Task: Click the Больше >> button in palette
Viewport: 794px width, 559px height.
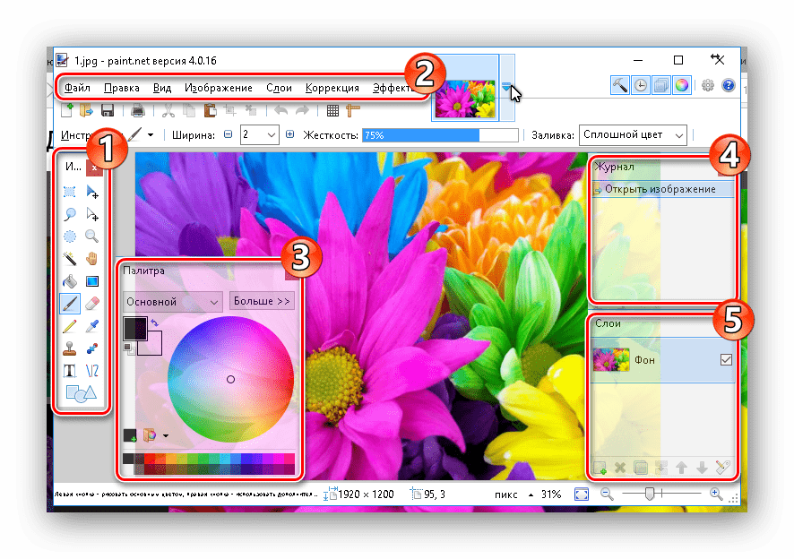Action: point(262,302)
